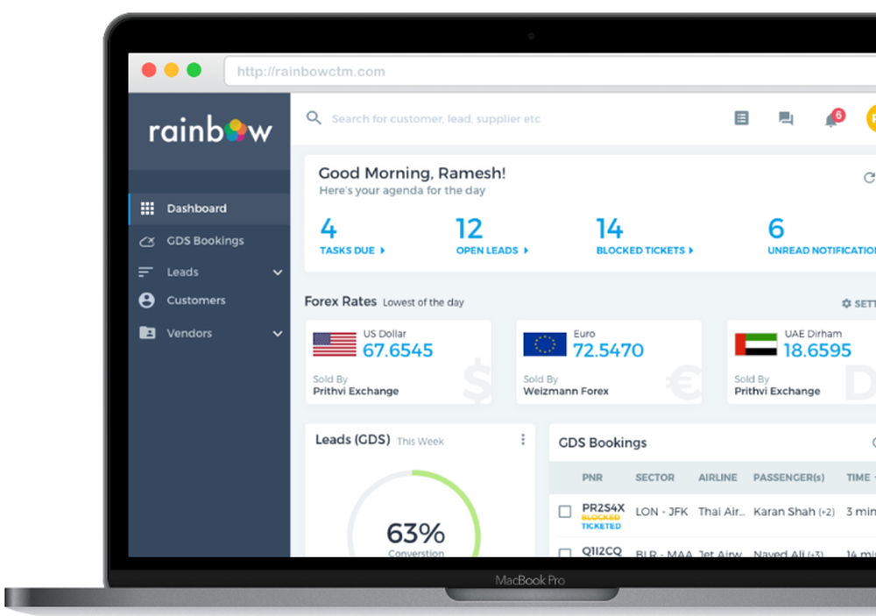Select the Customers sidebar icon
876x616 pixels.
[147, 301]
